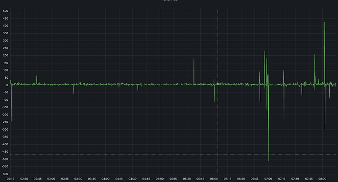Click the 06:30 time axis label

point(241,179)
